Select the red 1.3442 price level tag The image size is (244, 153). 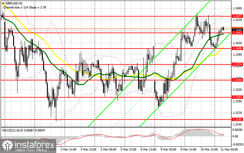(237, 33)
